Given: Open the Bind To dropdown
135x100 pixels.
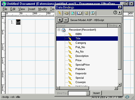Looking at the screenshot, I should [x=88, y=93].
